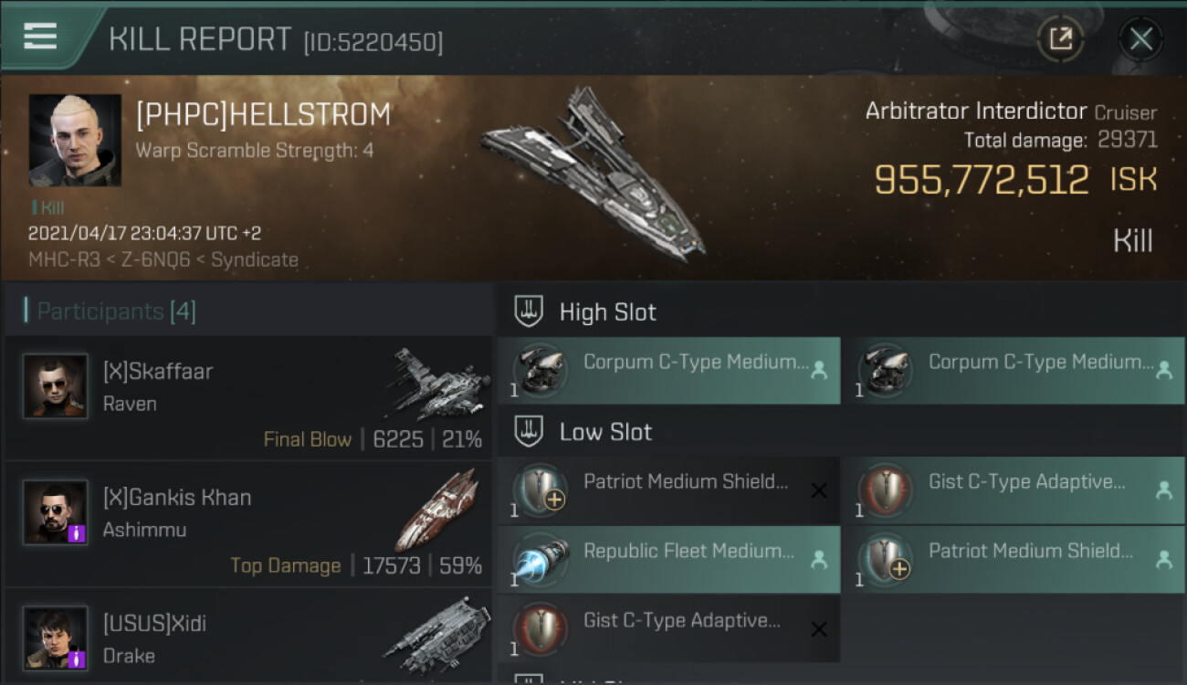1187x685 pixels.
Task: Open the Participants [4] tab
Action: (116, 311)
